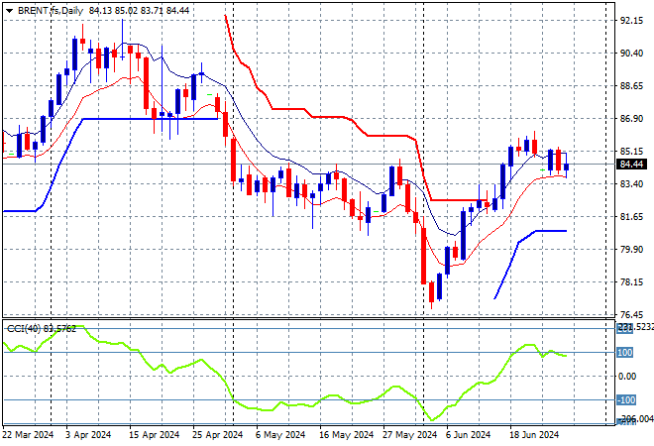Open the dropdown triangle beside BRENT.fs title

tap(10, 11)
